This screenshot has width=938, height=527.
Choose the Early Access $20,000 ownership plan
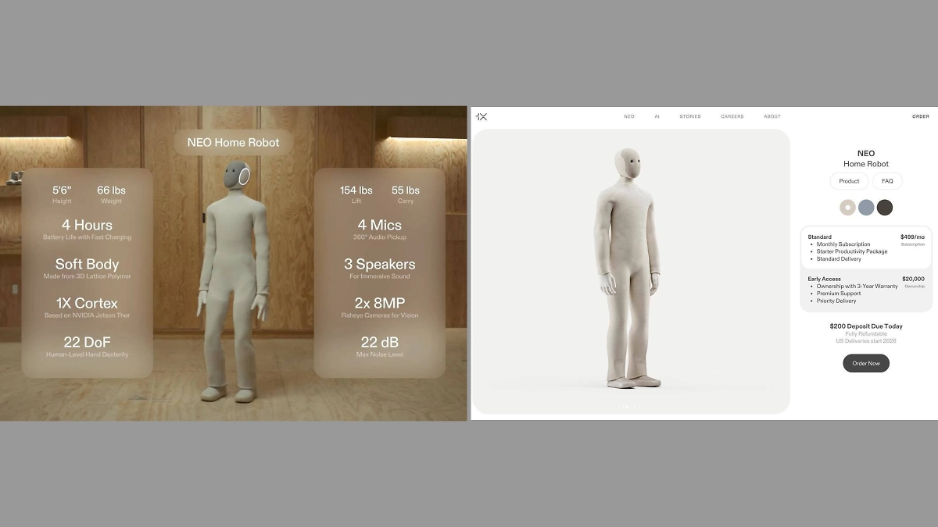pos(865,290)
